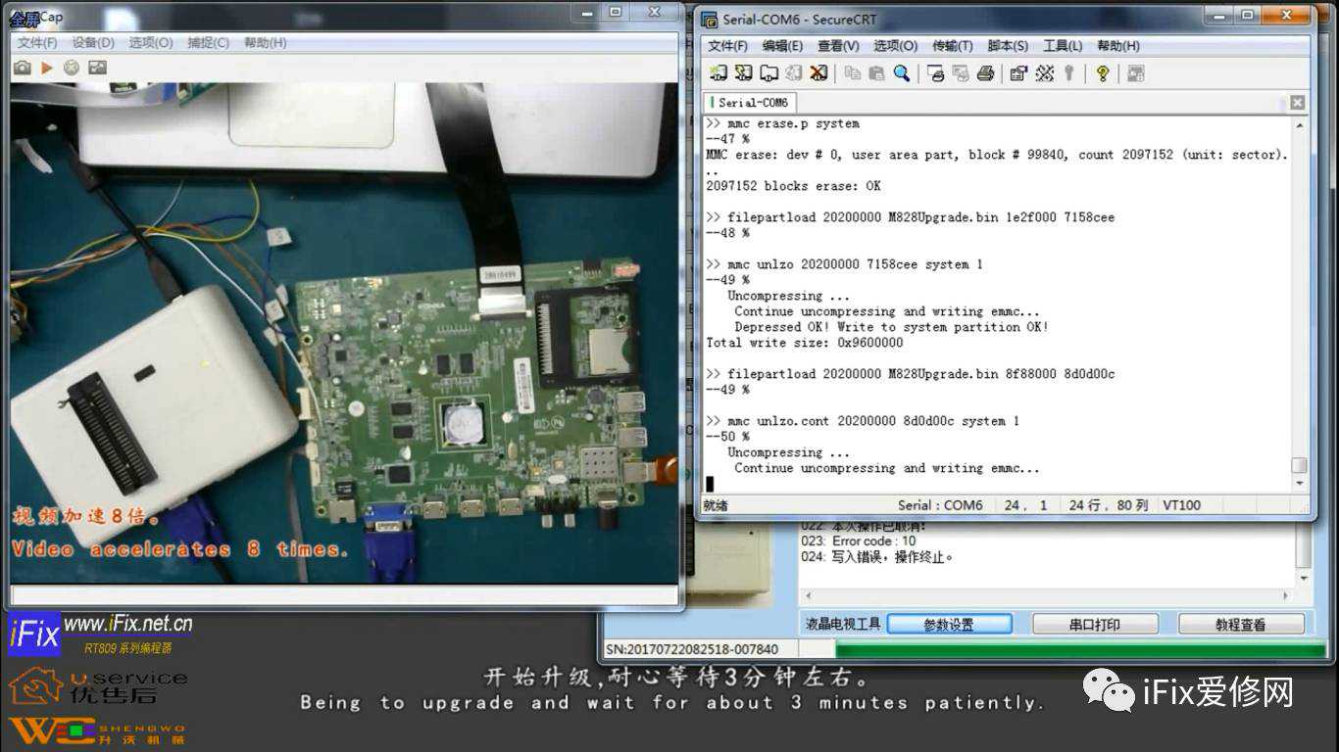Open the 传输(T) menu in SecureCRT

tap(952, 46)
